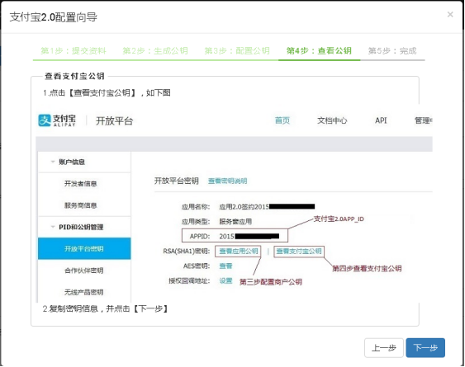Collapse the PID和公钥管理 section arrow
This screenshot has width=465, height=367.
(53, 227)
